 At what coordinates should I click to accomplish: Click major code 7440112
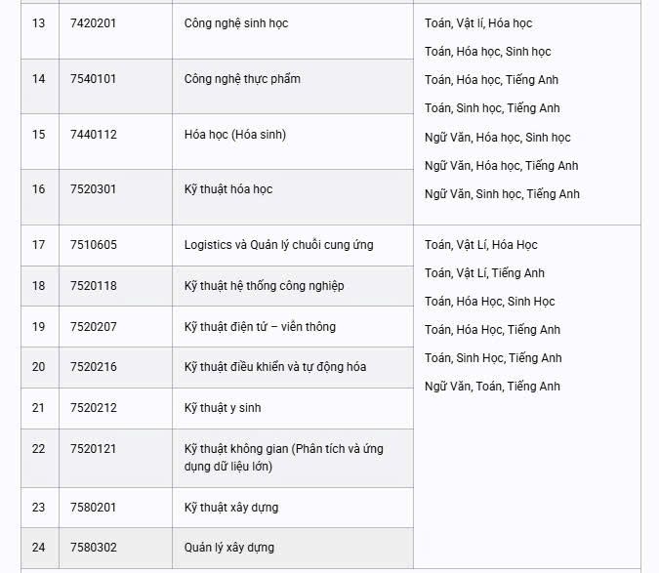[93, 135]
